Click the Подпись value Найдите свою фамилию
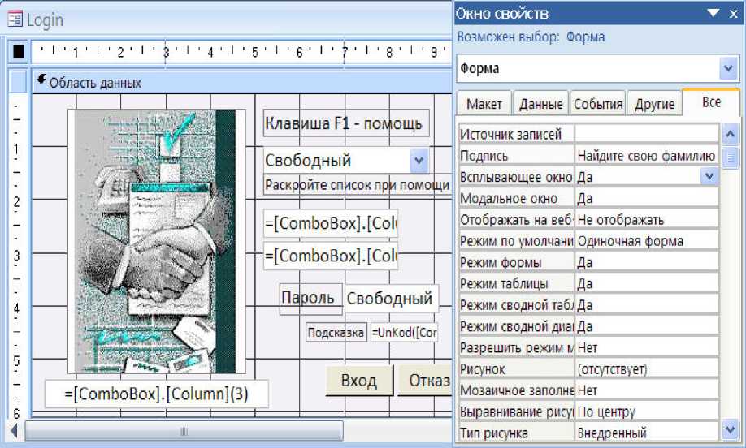The height and width of the screenshot is (448, 746). tap(647, 155)
